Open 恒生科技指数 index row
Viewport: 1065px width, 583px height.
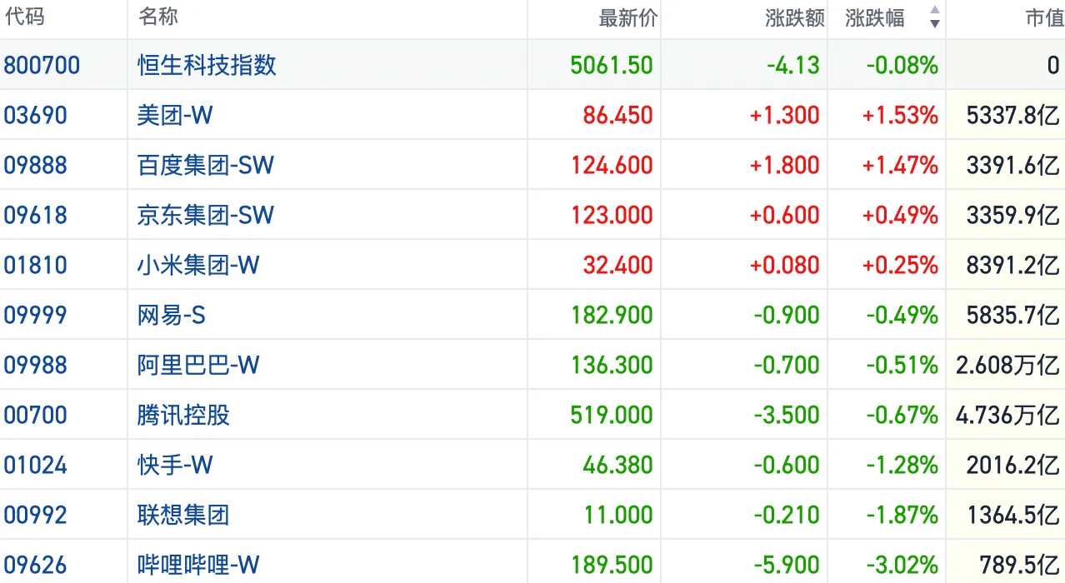pyautogui.click(x=207, y=65)
